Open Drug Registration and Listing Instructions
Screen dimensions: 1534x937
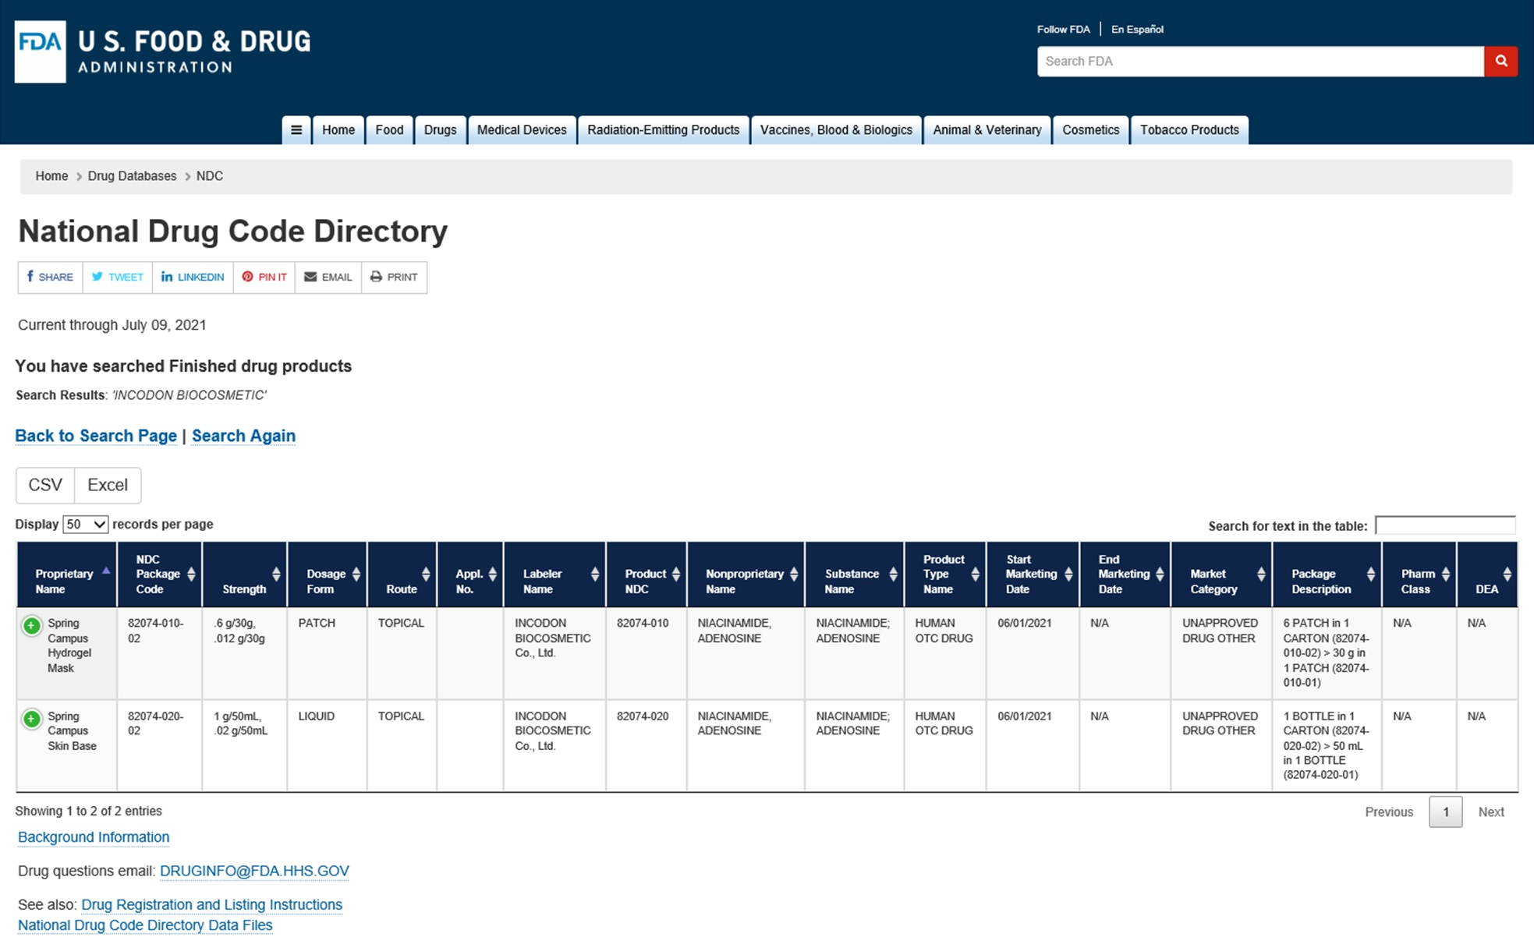(x=211, y=904)
